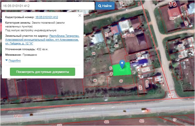195x126 pixels.
Task: Click cadastral block label 10101
Action: click(130, 35)
